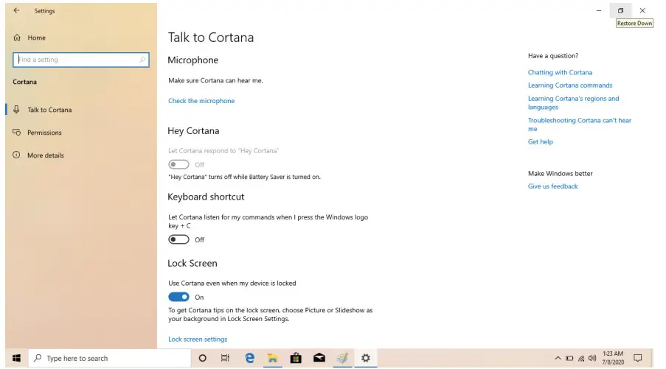Viewport: 666px width, 369px height.
Task: Launch Microsoft Edge from taskbar
Action: 249,359
